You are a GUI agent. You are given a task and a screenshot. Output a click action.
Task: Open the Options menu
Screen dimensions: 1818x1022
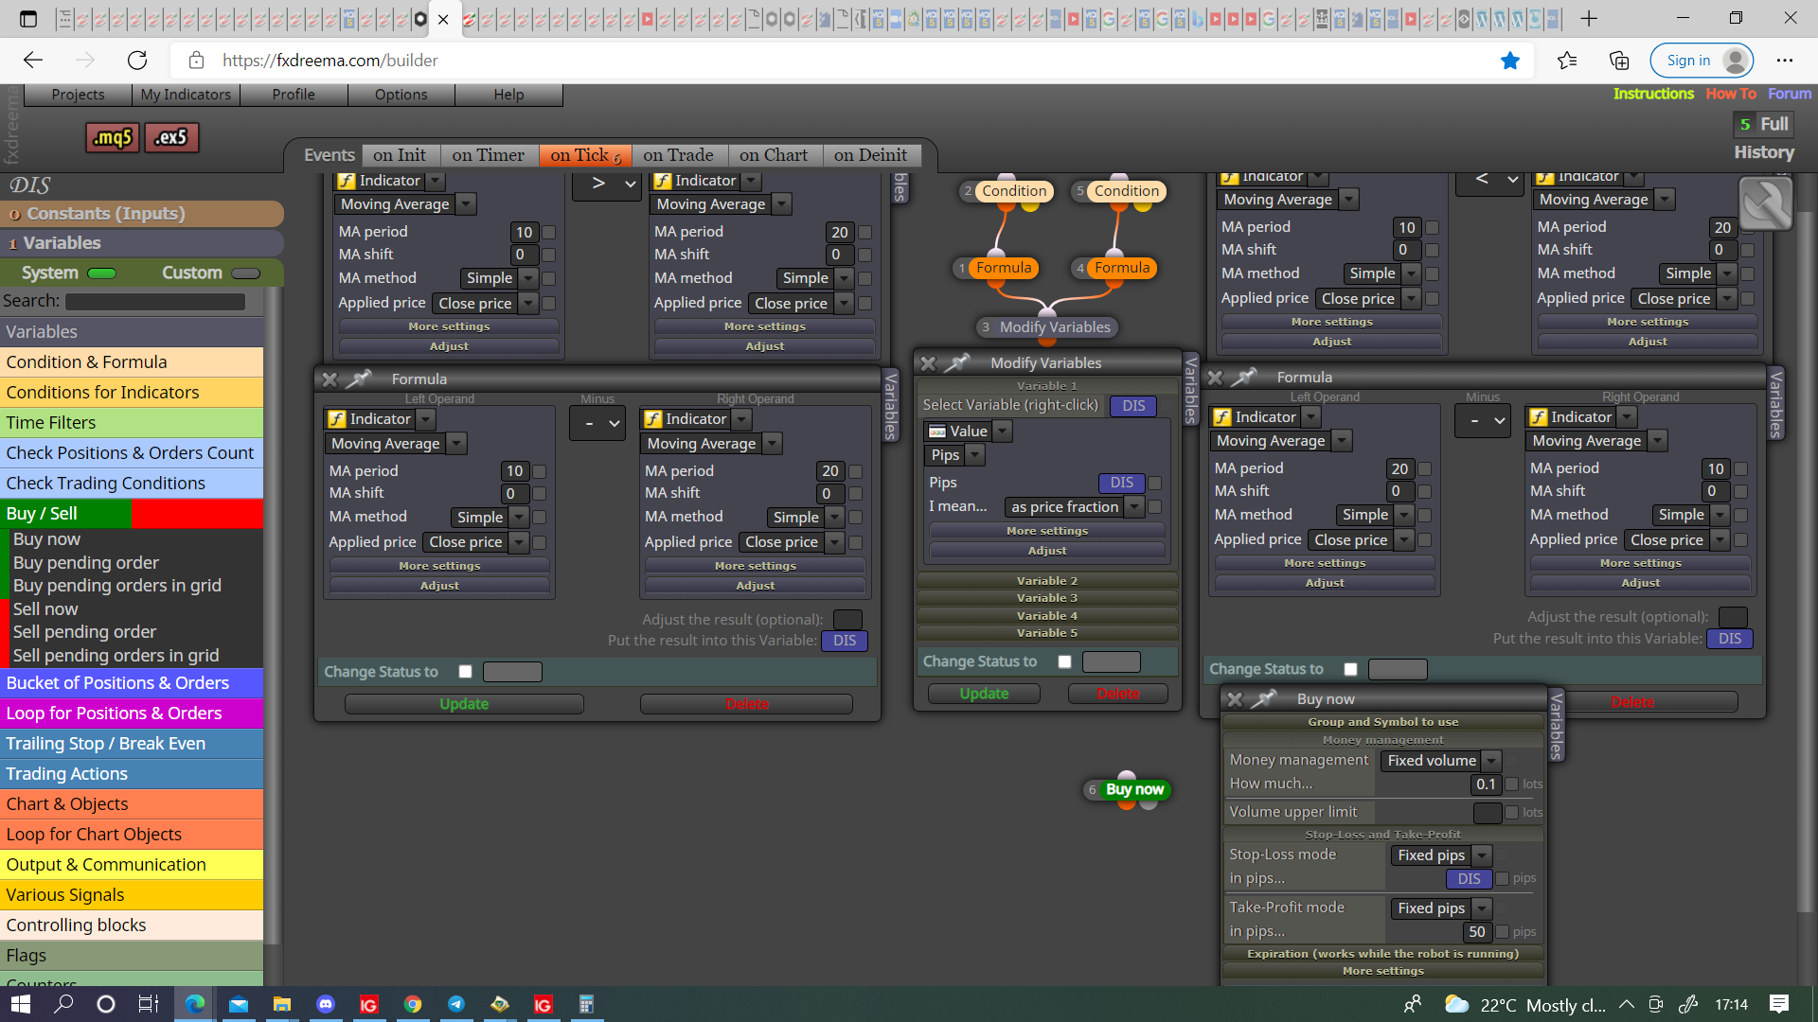coord(401,95)
